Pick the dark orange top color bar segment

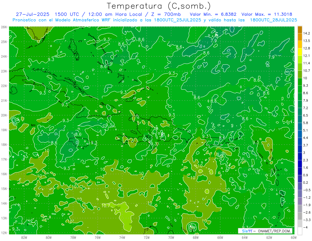click(300, 30)
